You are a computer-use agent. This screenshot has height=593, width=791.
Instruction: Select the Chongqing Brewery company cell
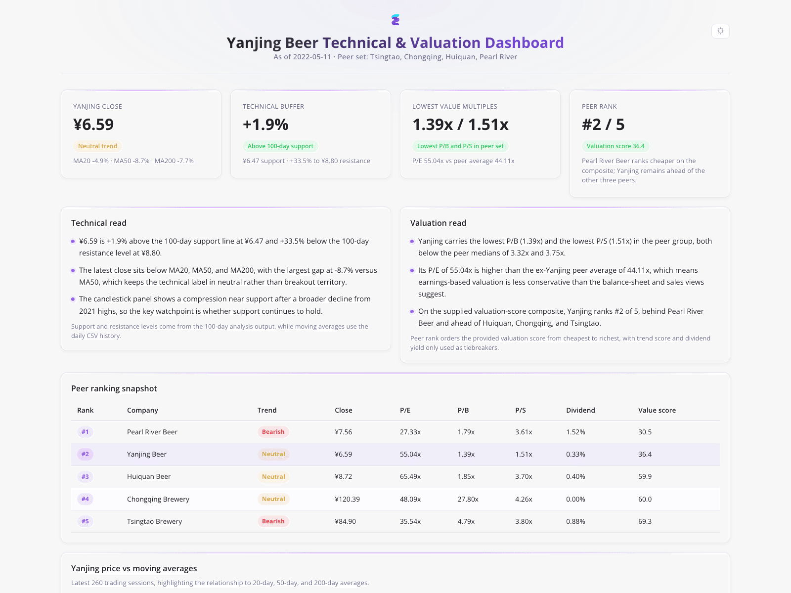(158, 499)
